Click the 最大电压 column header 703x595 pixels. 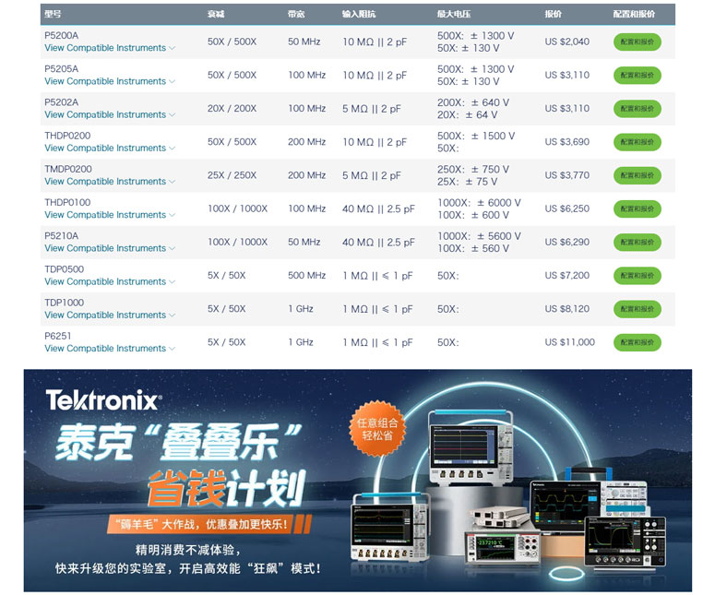pos(454,14)
